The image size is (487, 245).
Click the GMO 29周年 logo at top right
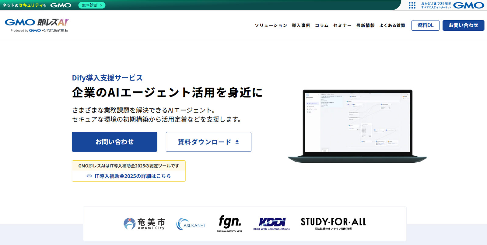[452, 5]
